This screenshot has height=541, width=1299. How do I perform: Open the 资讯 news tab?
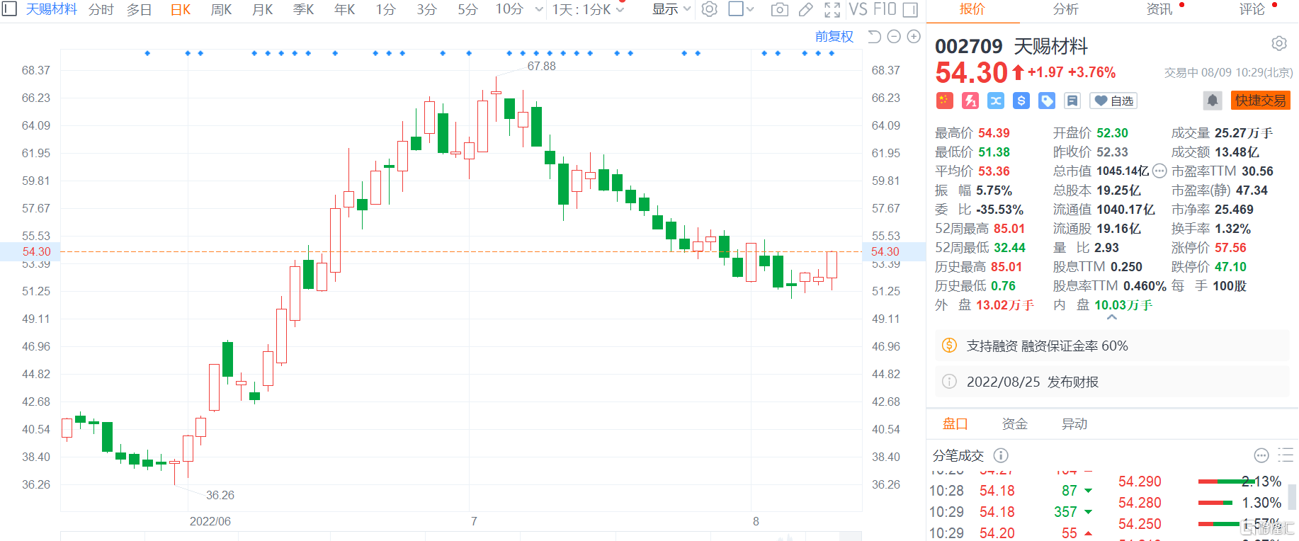tap(1159, 9)
